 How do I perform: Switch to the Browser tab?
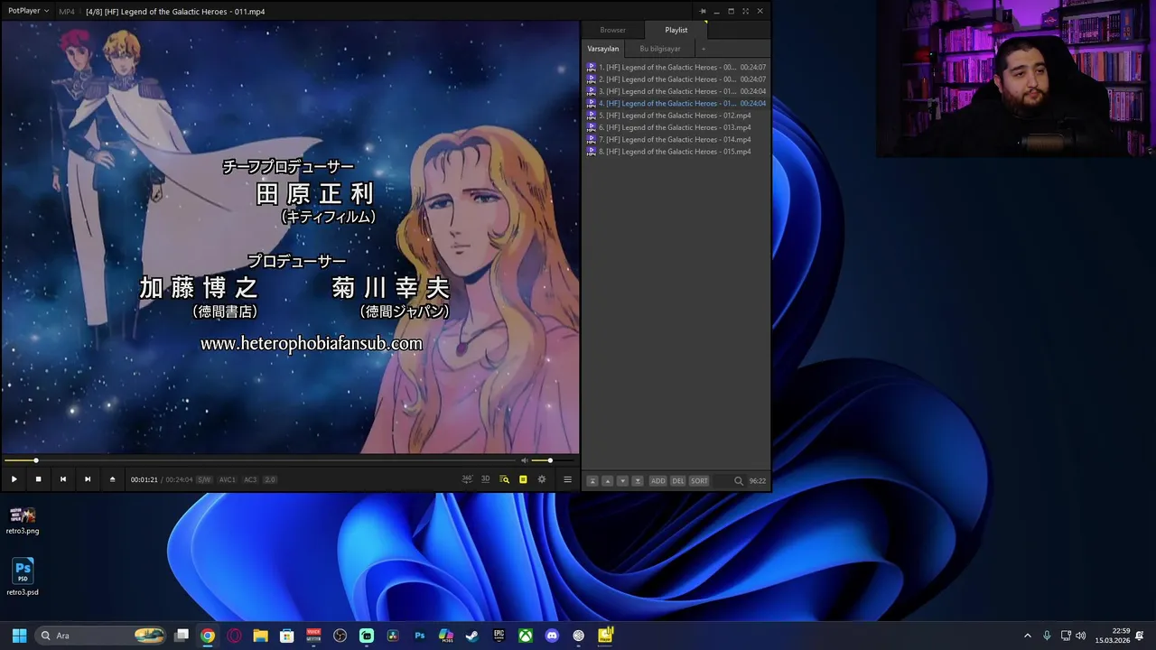(x=612, y=30)
